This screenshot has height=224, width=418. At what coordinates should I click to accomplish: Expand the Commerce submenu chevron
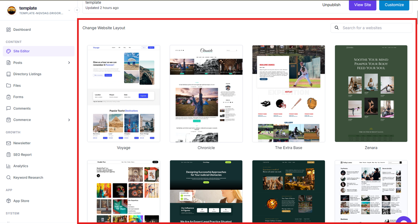click(69, 120)
